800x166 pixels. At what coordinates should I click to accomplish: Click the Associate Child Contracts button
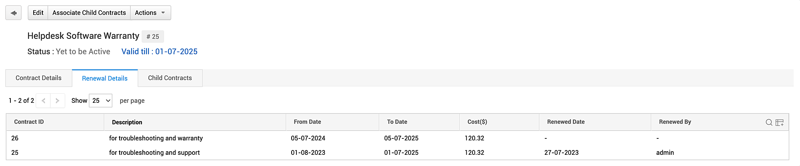(89, 13)
